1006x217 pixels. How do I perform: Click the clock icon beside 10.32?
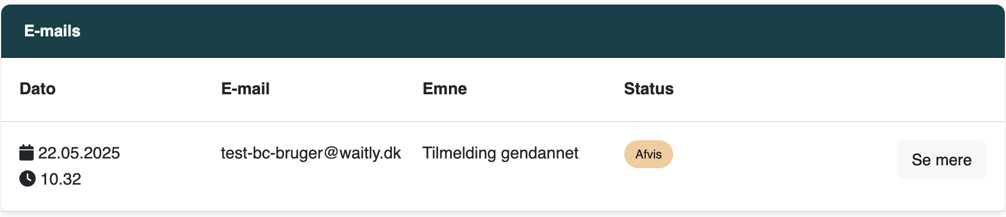27,179
